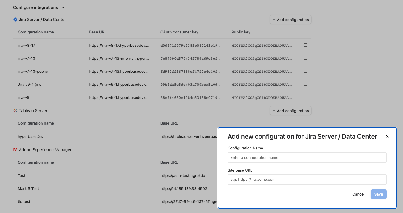This screenshot has width=403, height=213.
Task: Click OAuth consumer key 99b4da5e5de403a7...
Action: [x=191, y=85]
